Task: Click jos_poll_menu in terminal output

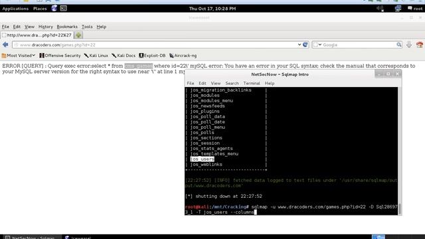Action: (x=207, y=127)
